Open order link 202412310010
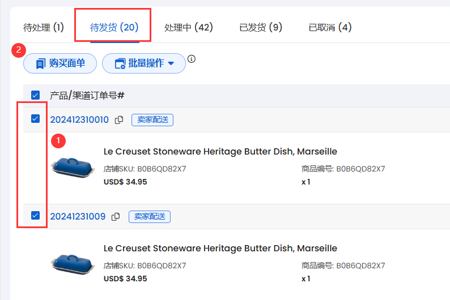 [79, 120]
